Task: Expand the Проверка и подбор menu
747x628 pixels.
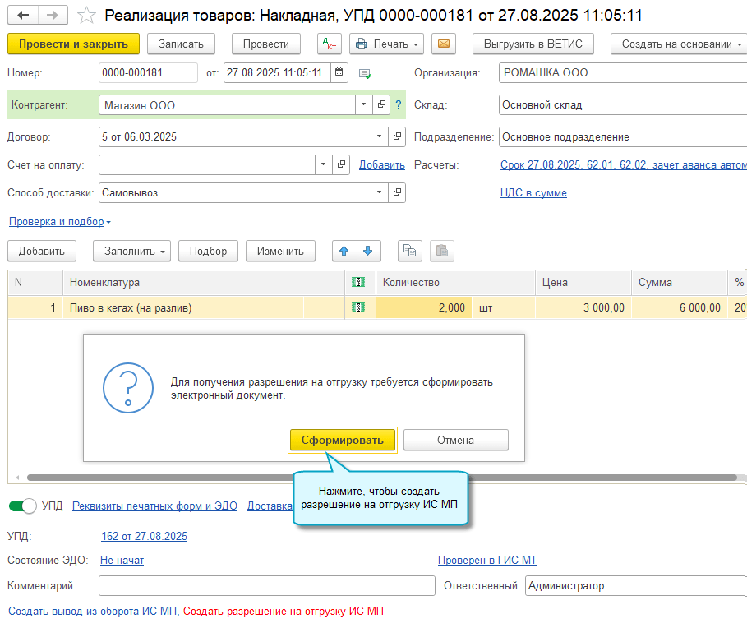Action: pyautogui.click(x=59, y=222)
